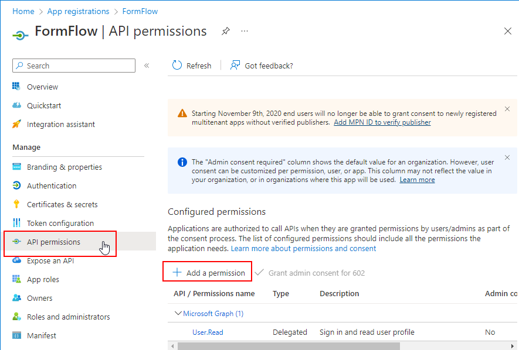This screenshot has height=350, width=519.
Task: Dismiss the orange multitenant warning banner
Action: pyautogui.click(x=507, y=109)
